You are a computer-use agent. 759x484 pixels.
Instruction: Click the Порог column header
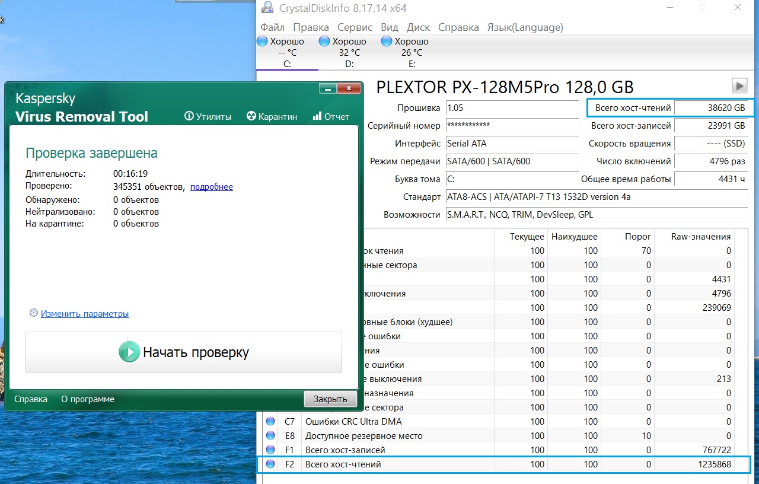pyautogui.click(x=638, y=237)
